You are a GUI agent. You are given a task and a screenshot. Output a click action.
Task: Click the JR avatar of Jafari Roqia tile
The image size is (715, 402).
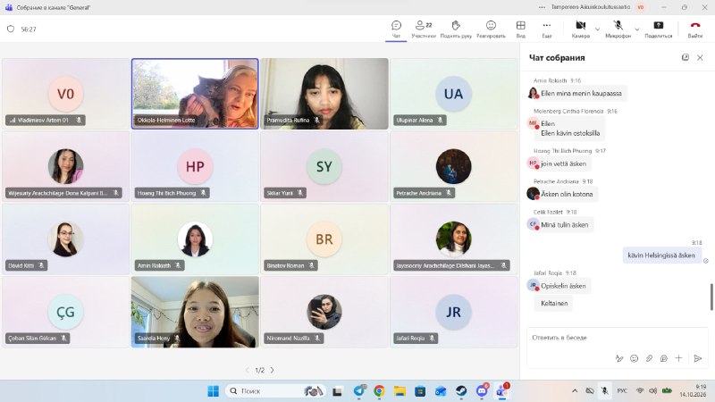tap(453, 312)
